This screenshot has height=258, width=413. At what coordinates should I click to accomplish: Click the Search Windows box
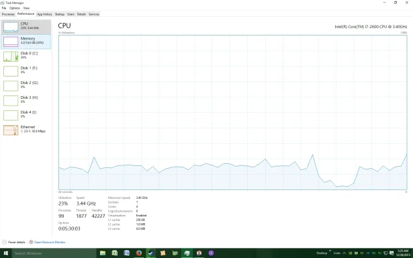[x=54, y=253]
